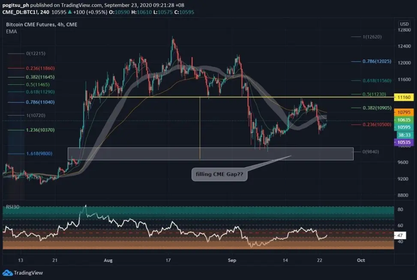Click the 13 date on time axis
Image resolution: width=417 pixels, height=280 pixels.
pyautogui.click(x=21, y=260)
